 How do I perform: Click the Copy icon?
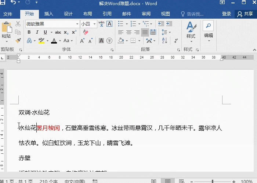coord(18,32)
